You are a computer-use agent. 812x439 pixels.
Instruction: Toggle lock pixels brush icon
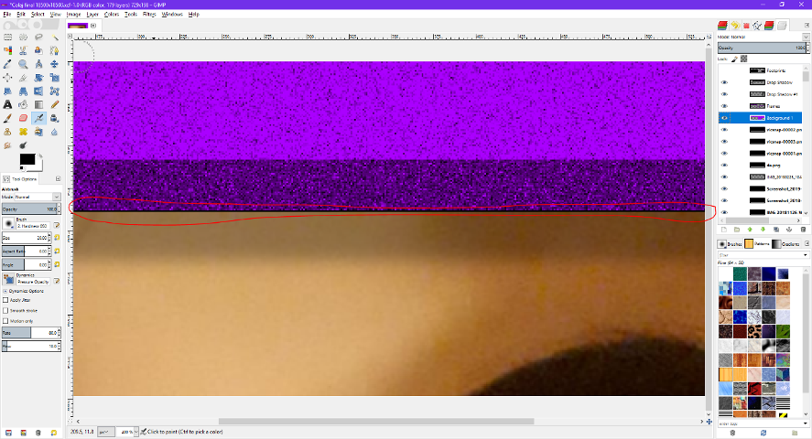[735, 59]
